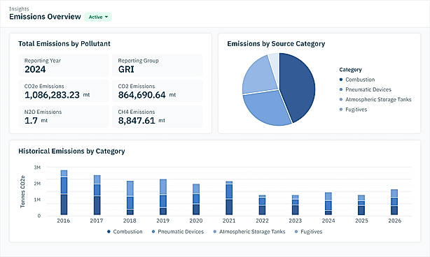
Task: Toggle Pneumatic Devices series in bar chart legend
Action: 178,232
